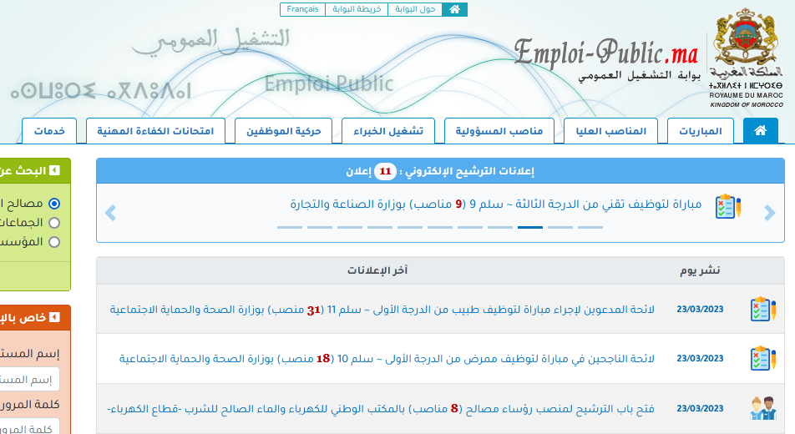Jump to the active dark-blue carousel indicator
This screenshot has width=795, height=434.
pos(529,227)
